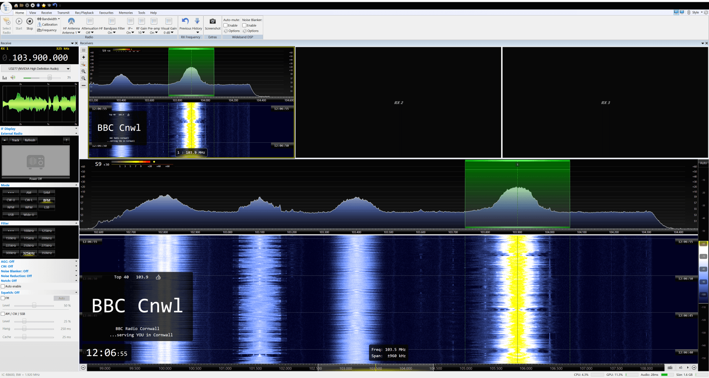This screenshot has height=378, width=709.
Task: Take a spectrum Screenshot
Action: point(212,24)
